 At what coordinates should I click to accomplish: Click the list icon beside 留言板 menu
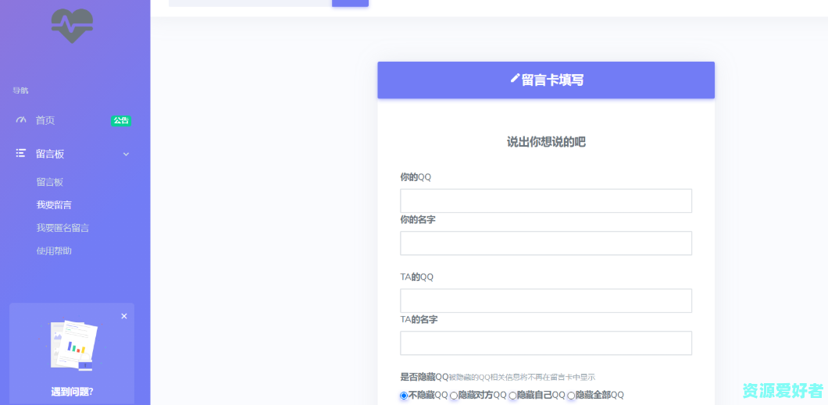[x=20, y=154]
